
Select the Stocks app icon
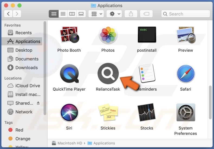(x=147, y=112)
